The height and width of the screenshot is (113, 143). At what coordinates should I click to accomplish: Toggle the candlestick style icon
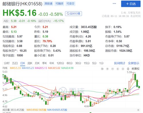coord(128,69)
